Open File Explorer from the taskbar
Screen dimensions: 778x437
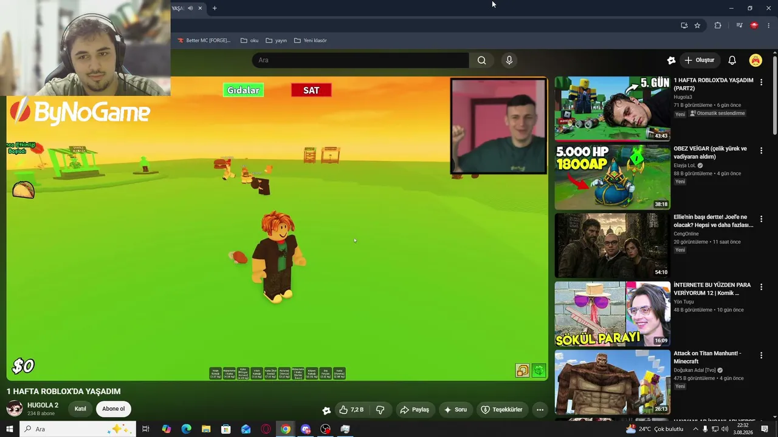click(206, 429)
